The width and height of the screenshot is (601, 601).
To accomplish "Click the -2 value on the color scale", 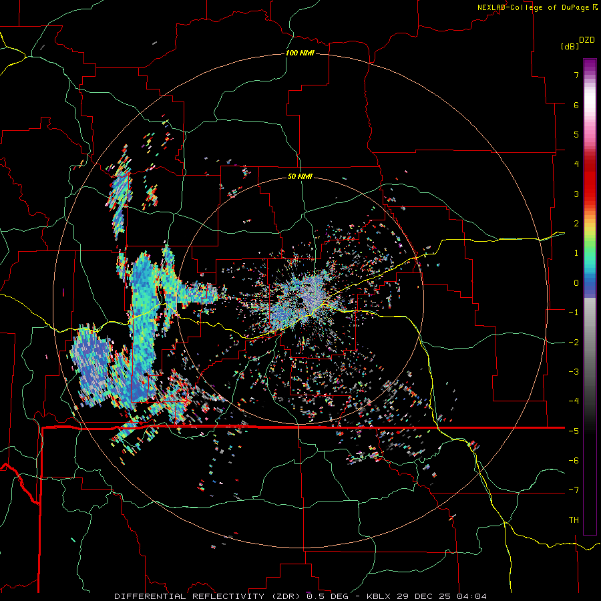I will coord(574,343).
